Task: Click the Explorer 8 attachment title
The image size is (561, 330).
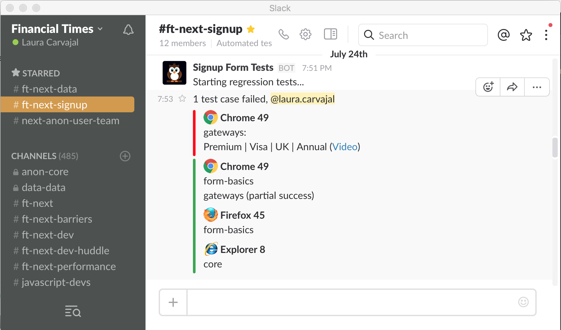Action: pos(243,249)
